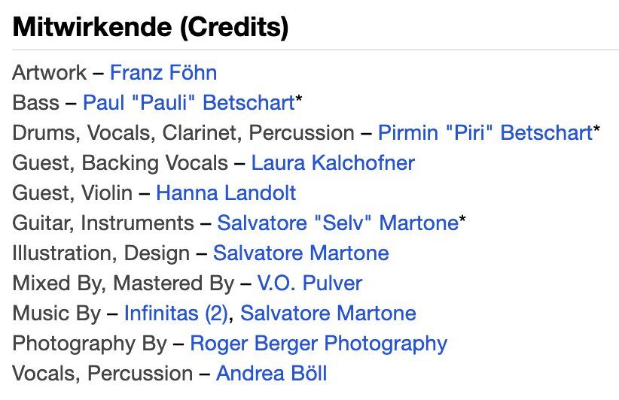Click the "Photography By" role label
This screenshot has width=619, height=400.
[90, 344]
